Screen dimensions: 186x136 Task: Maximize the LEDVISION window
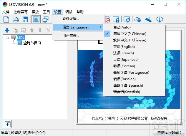point(165,4)
